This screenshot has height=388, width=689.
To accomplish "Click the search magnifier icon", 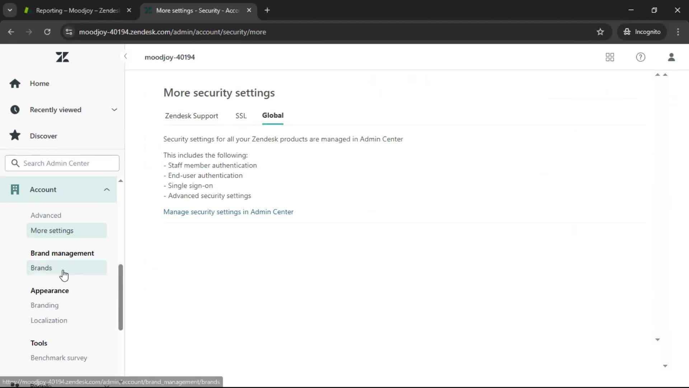I will [x=15, y=163].
